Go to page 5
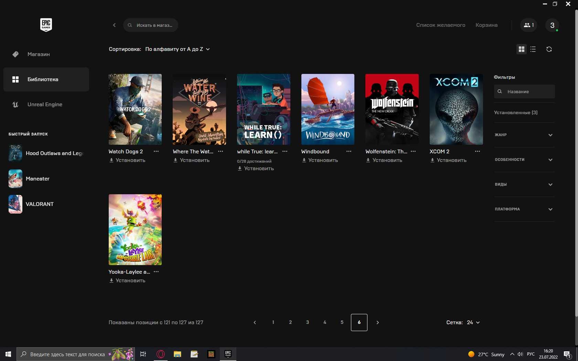 point(342,322)
